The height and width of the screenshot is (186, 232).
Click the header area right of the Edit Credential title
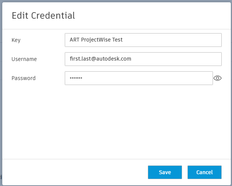coord(152,16)
